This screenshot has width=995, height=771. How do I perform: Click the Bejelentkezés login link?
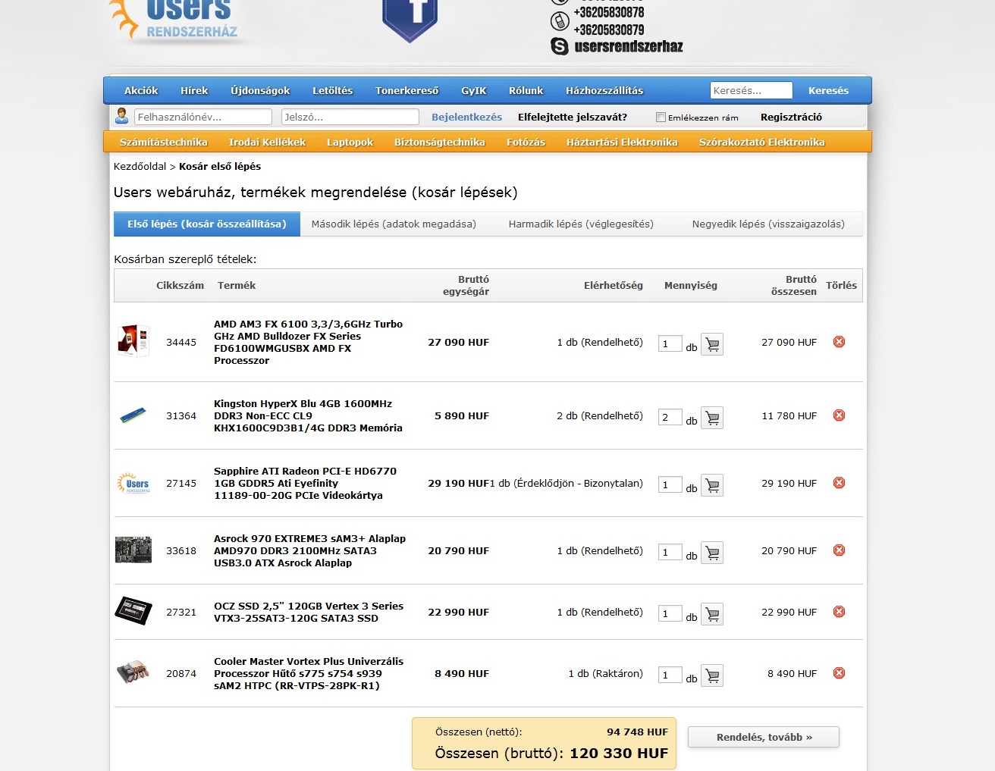click(x=466, y=117)
